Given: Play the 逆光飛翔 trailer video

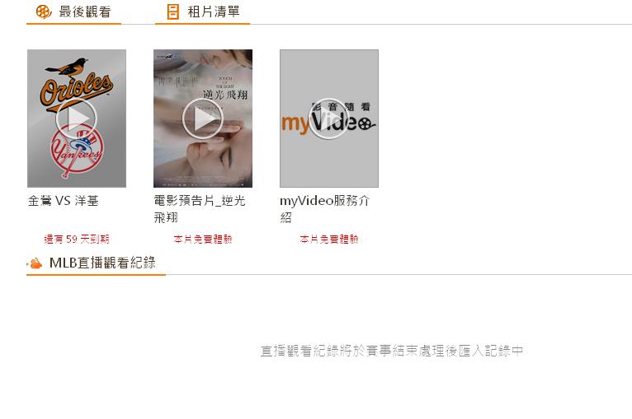Looking at the screenshot, I should (x=203, y=119).
